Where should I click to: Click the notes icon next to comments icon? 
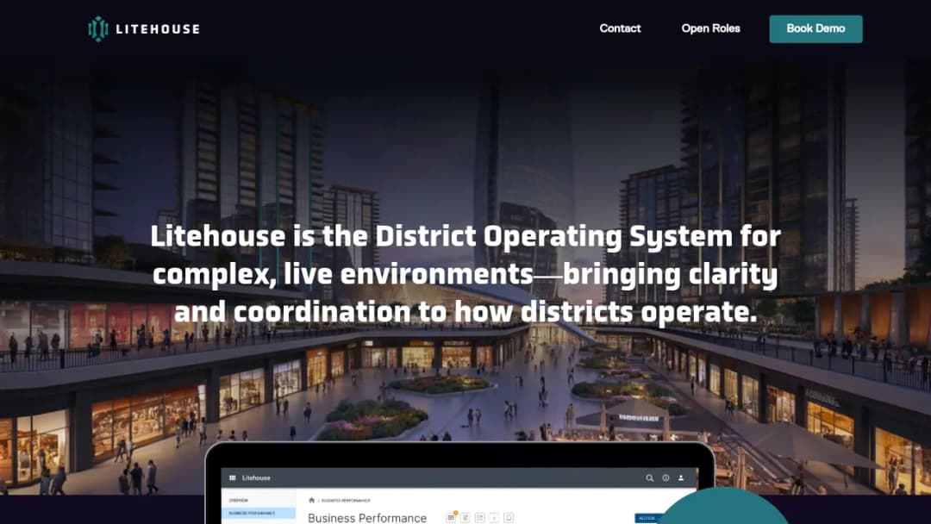(465, 518)
